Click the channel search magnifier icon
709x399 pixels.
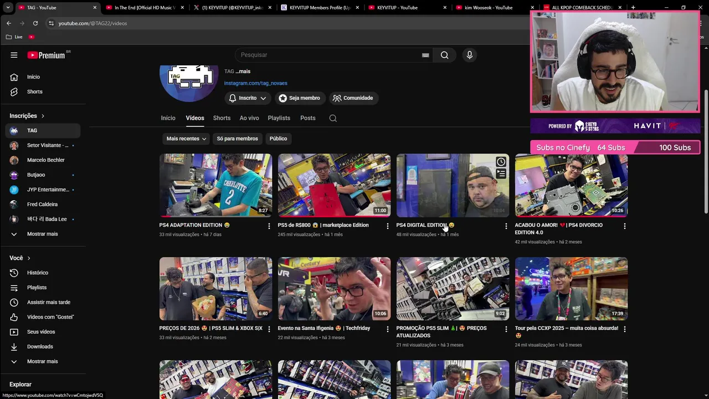[333, 118]
